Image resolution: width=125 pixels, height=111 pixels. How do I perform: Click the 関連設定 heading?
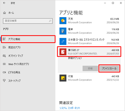(x=66, y=103)
